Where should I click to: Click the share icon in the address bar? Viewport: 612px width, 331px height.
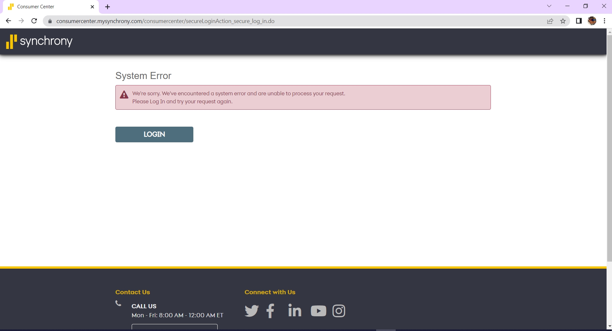[550, 21]
